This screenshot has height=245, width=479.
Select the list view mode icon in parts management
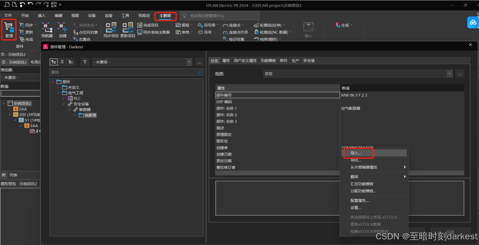tap(62, 62)
